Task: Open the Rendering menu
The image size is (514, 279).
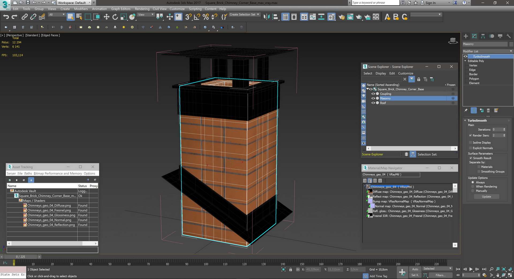Action: pos(142,9)
